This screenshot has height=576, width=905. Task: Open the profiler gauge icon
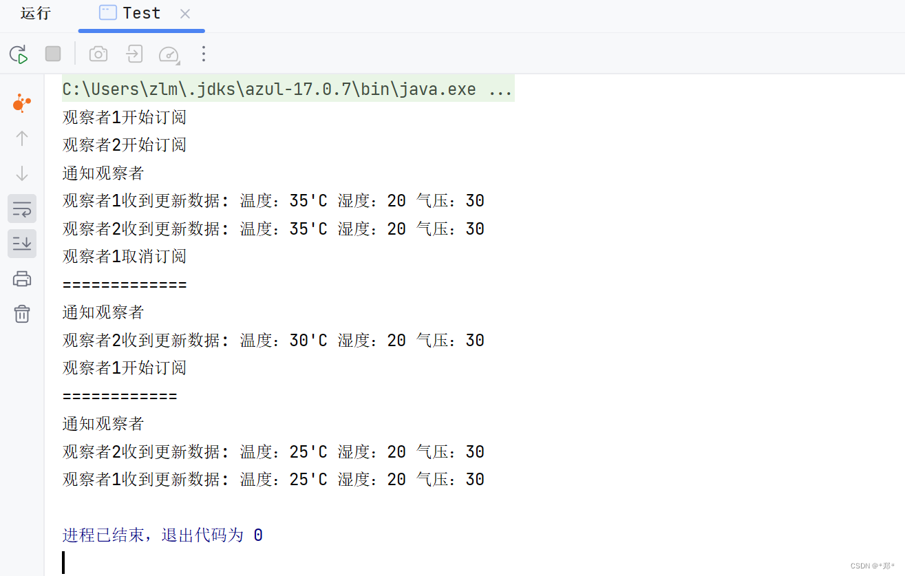169,54
